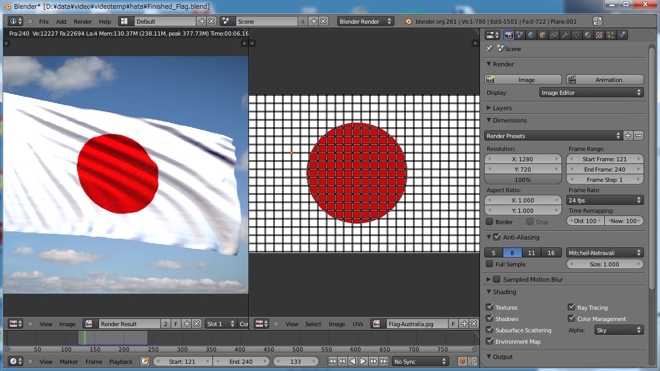Open the keying set icon in timeline

(x=472, y=361)
